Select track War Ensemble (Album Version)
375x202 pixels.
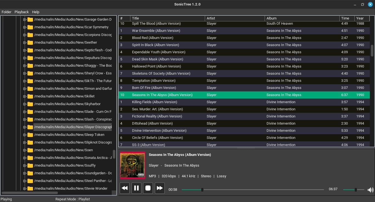pos(244,31)
